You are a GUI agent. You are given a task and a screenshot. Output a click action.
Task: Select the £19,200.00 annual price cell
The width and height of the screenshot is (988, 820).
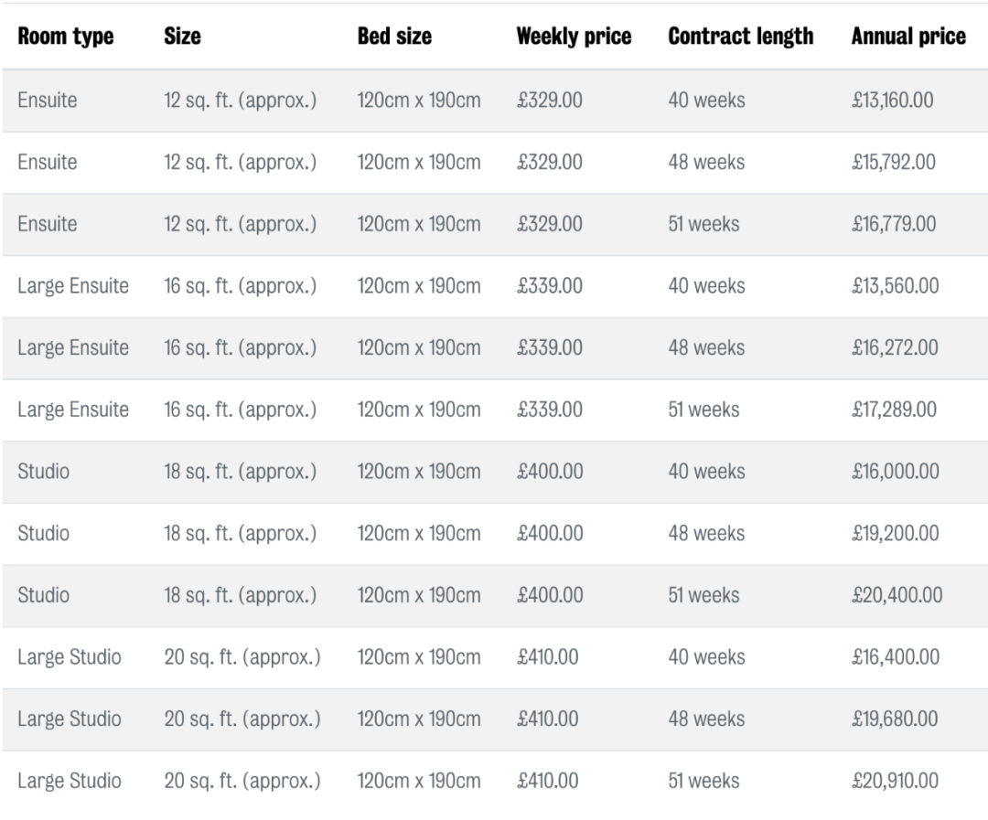(894, 534)
